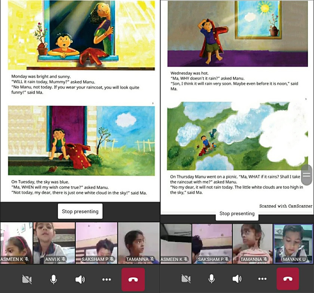This screenshot has height=293, width=314.
Task: Tap muted mic icon beside right ASMEEN K
Action: [x=186, y=259]
